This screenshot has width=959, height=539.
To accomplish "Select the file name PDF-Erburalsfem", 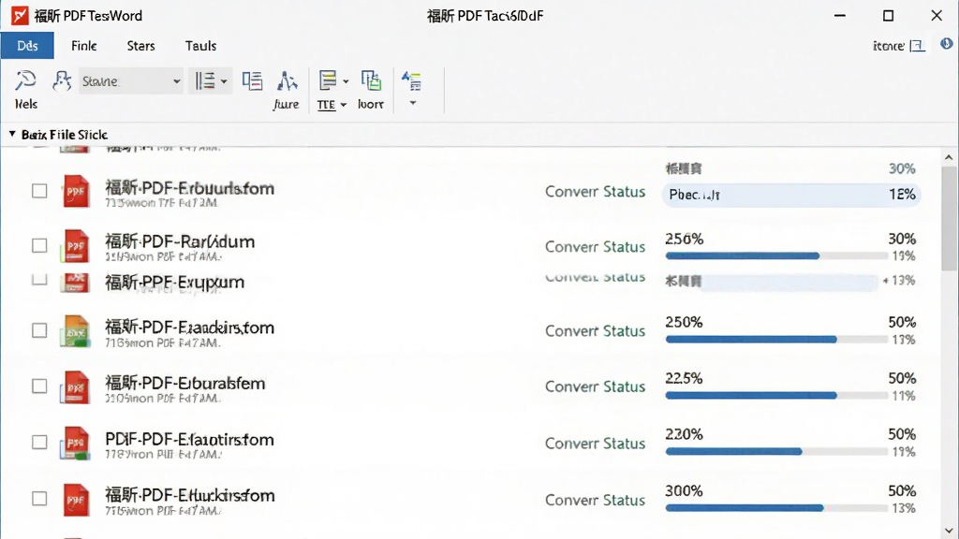I will [x=185, y=383].
